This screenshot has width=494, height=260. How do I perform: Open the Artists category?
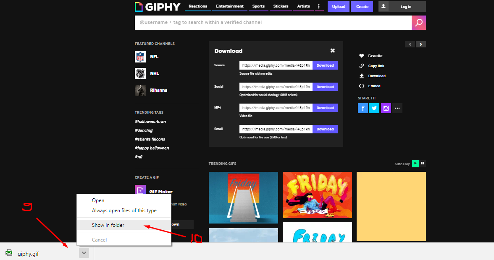pyautogui.click(x=303, y=6)
